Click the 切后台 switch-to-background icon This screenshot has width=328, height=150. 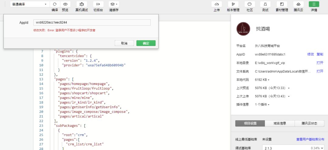98,4
